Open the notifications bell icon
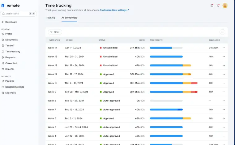The height and width of the screenshot is (145, 235). pyautogui.click(x=218, y=6)
